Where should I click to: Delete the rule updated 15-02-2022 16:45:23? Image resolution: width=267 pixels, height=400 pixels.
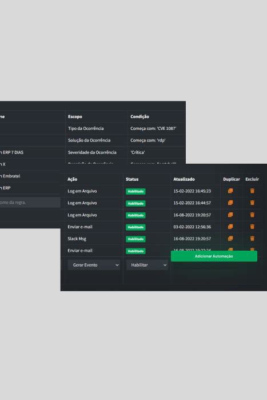coord(252,191)
